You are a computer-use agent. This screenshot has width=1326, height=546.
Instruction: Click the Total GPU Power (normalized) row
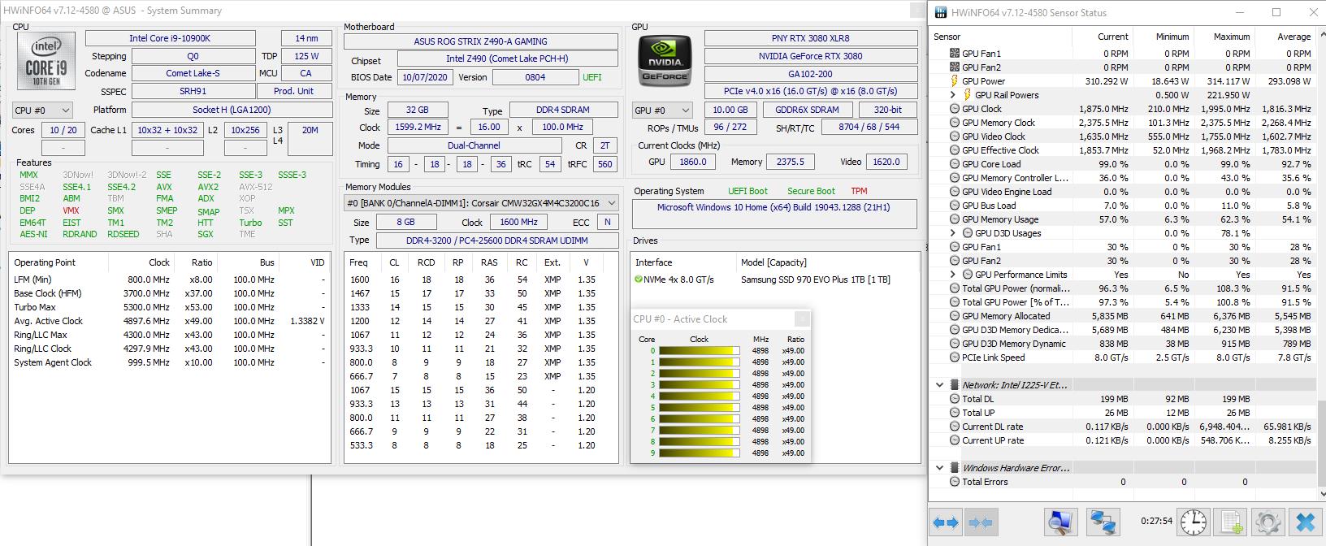(x=1123, y=288)
